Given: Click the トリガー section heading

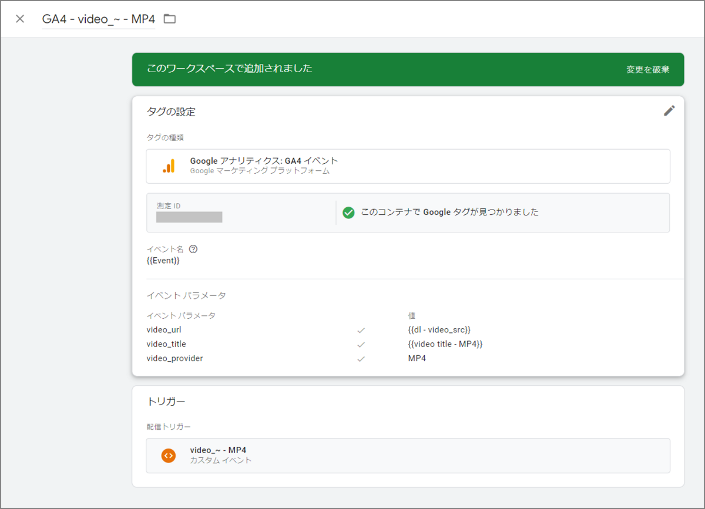Looking at the screenshot, I should click(x=166, y=402).
